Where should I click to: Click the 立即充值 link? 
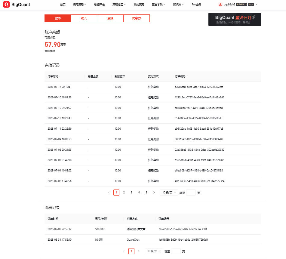point(50,51)
